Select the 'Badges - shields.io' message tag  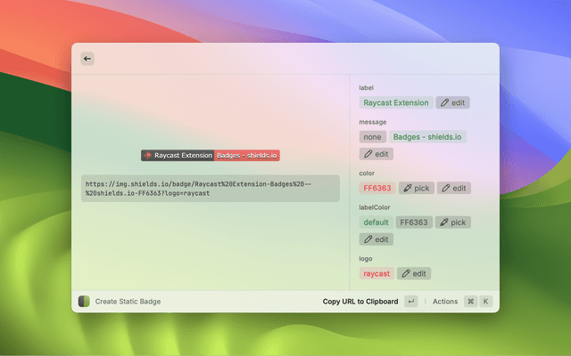point(427,137)
